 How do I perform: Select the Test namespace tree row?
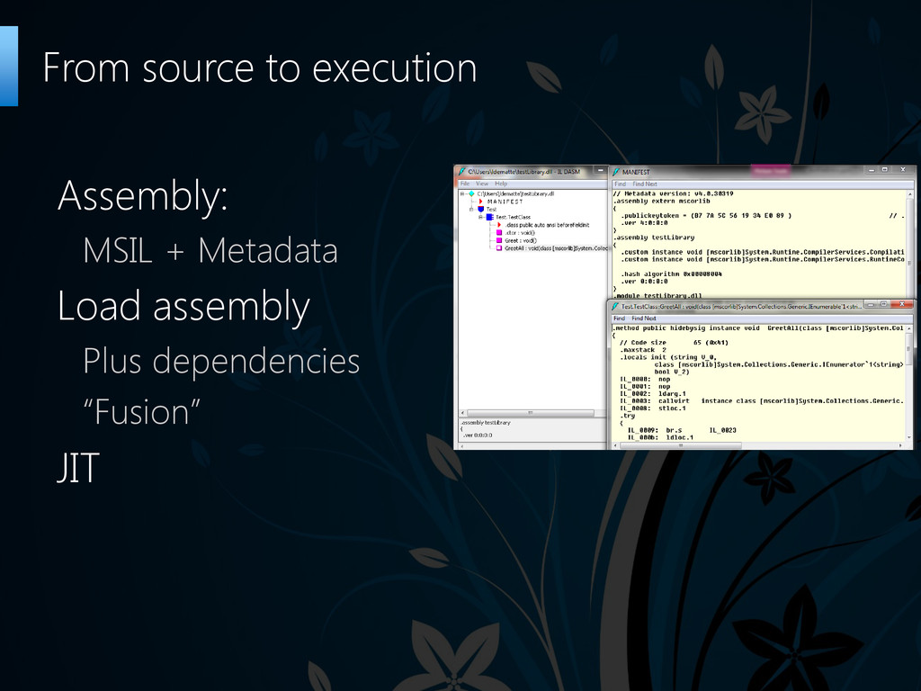pos(491,209)
